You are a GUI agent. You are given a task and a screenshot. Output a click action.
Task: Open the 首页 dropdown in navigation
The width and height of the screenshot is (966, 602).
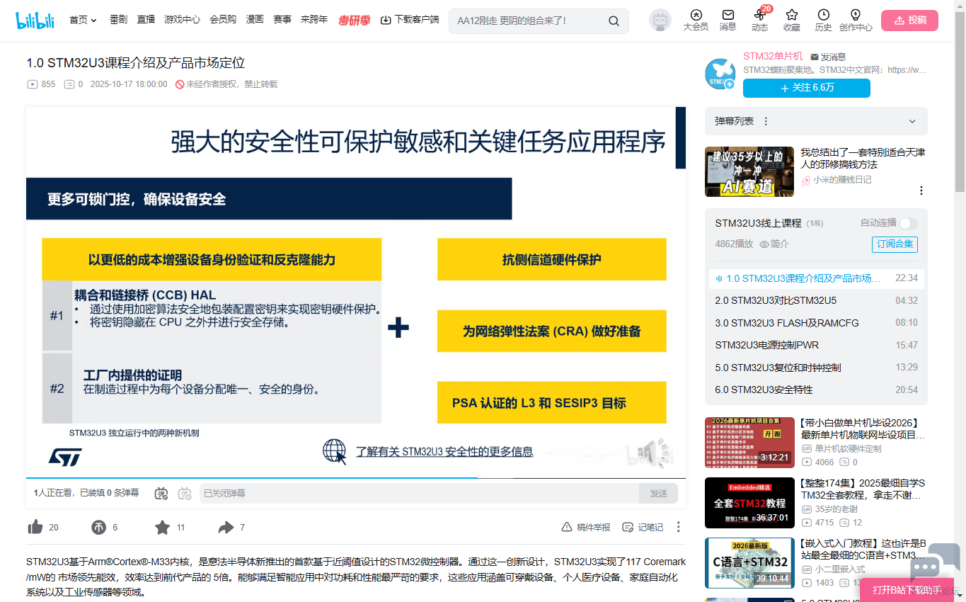tap(83, 20)
